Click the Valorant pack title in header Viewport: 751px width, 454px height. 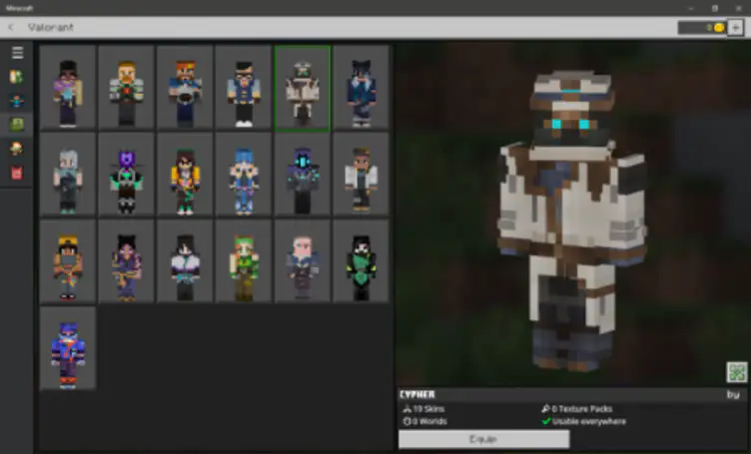[51, 27]
